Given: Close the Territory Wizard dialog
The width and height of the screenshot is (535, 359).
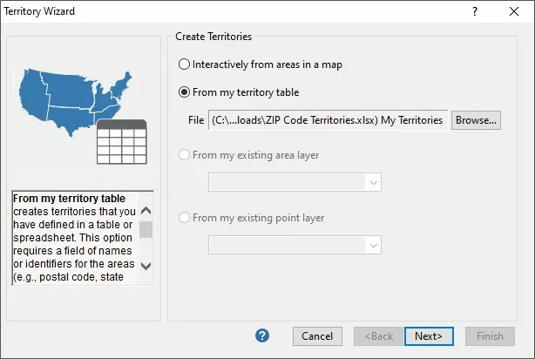Looking at the screenshot, I should click(514, 11).
